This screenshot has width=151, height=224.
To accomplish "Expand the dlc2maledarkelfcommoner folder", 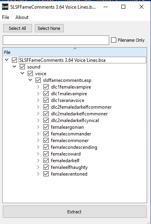I will pyautogui.click(x=38, y=113).
